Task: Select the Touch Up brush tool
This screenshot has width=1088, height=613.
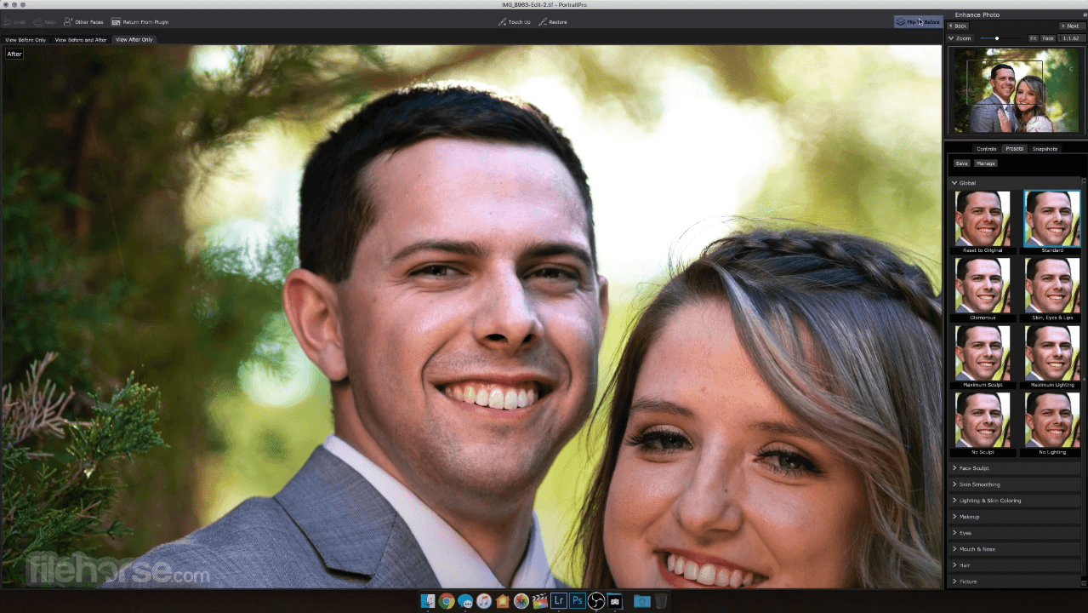Action: coord(515,21)
